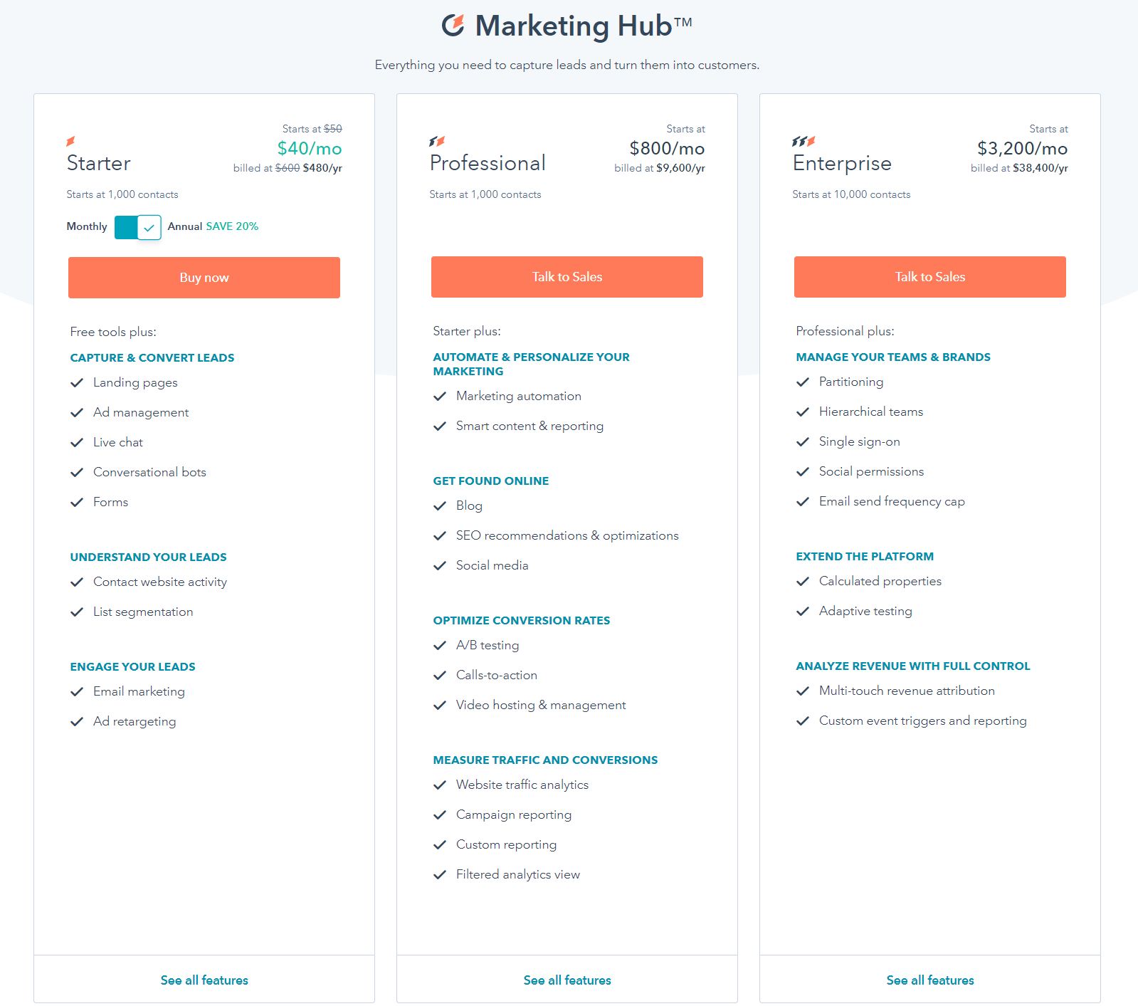Image resolution: width=1138 pixels, height=1006 pixels.
Task: Toggle the Monthly/Annual billing switch
Action: [138, 227]
